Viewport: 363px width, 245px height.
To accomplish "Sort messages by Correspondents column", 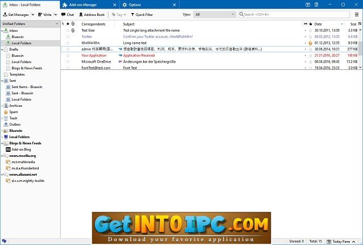I will [95, 24].
